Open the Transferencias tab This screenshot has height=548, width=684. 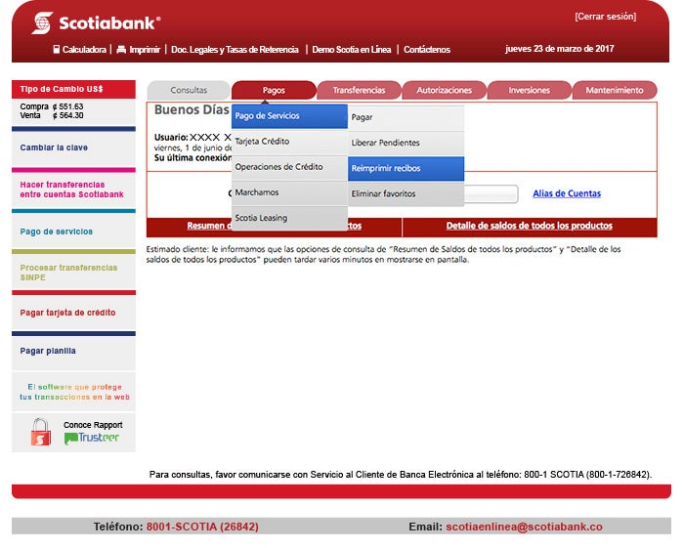click(x=359, y=90)
